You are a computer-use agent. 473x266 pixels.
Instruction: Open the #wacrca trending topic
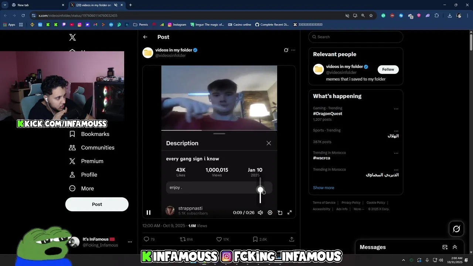tap(321, 158)
